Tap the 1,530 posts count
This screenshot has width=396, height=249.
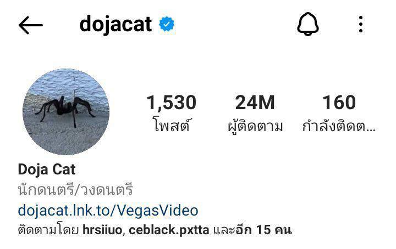pos(172,103)
